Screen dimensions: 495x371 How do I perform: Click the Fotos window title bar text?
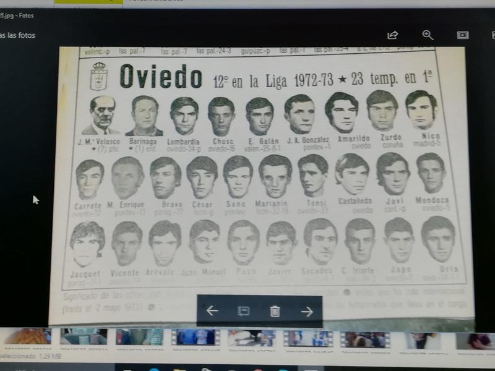click(17, 15)
